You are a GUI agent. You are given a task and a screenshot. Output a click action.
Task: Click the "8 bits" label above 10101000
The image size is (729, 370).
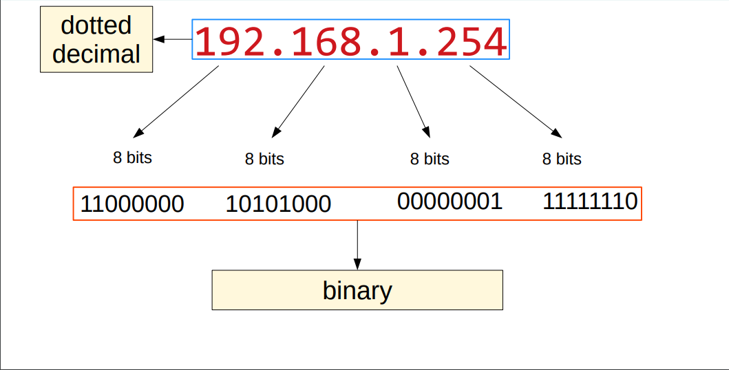tap(264, 159)
